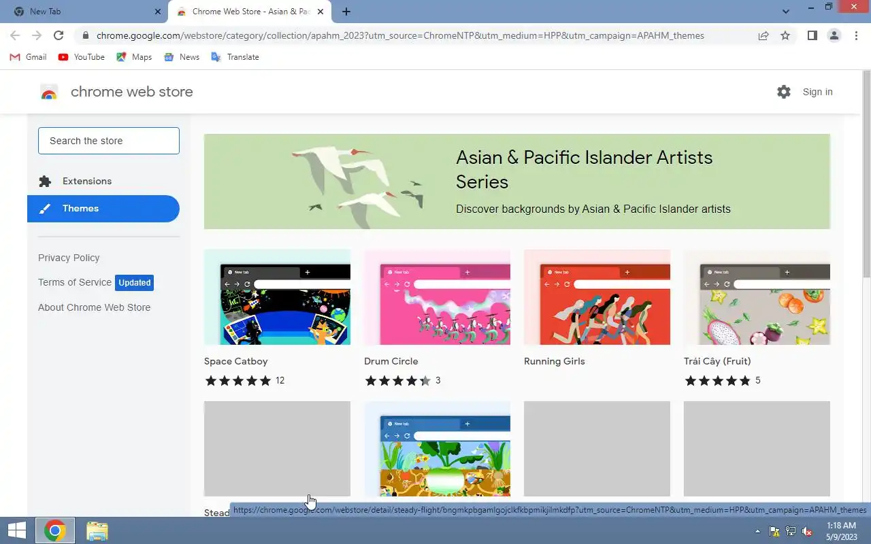Click the Running Girls title text
The image size is (871, 544).
point(555,361)
